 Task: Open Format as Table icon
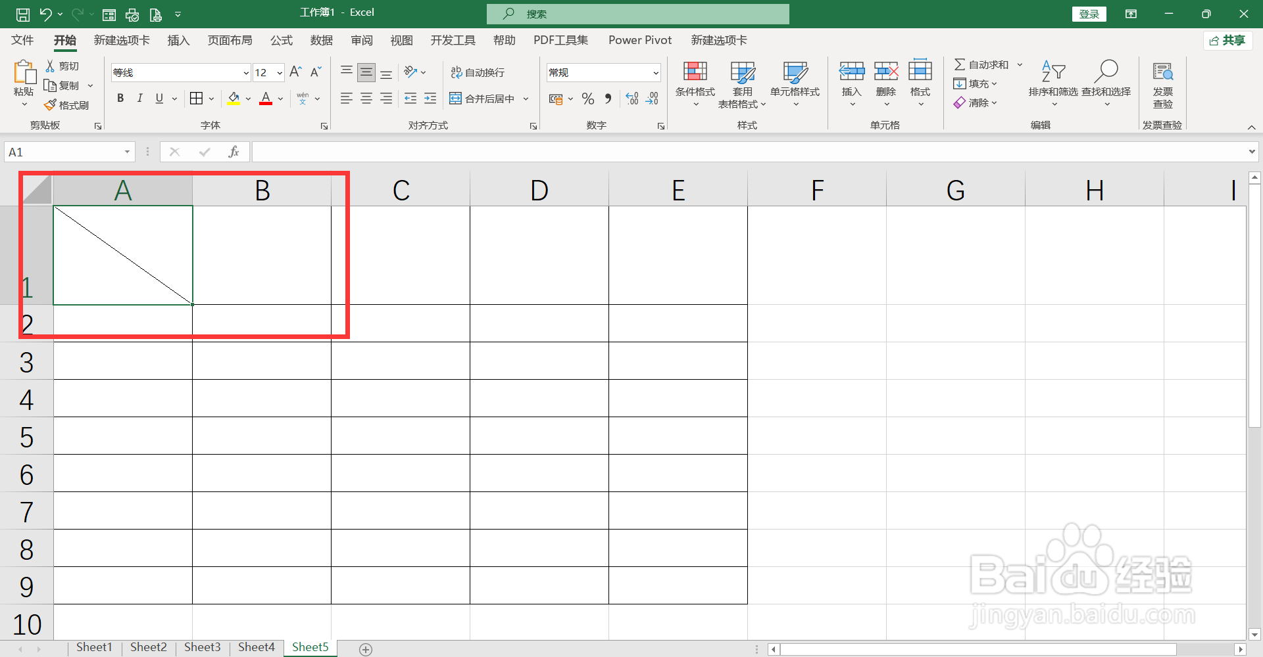point(743,72)
